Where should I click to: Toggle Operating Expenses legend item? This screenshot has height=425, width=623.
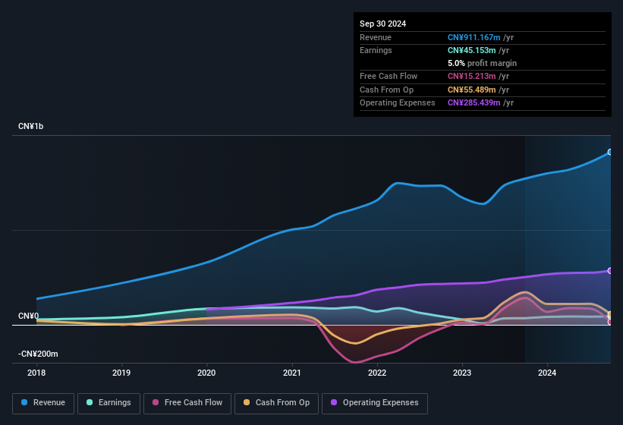(375, 403)
